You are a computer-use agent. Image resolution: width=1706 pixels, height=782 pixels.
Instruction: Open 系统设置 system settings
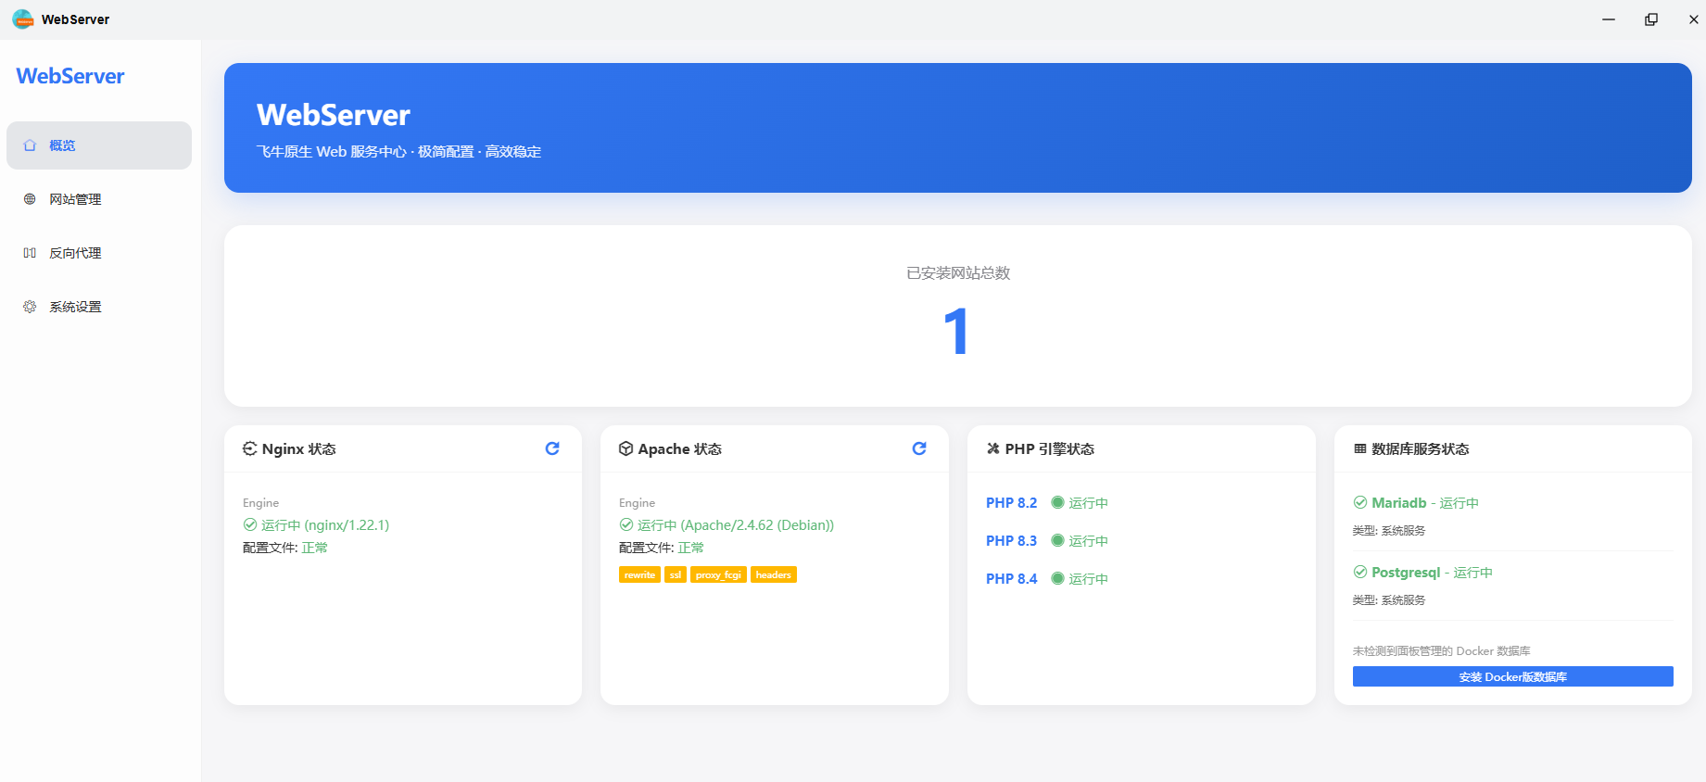point(99,307)
